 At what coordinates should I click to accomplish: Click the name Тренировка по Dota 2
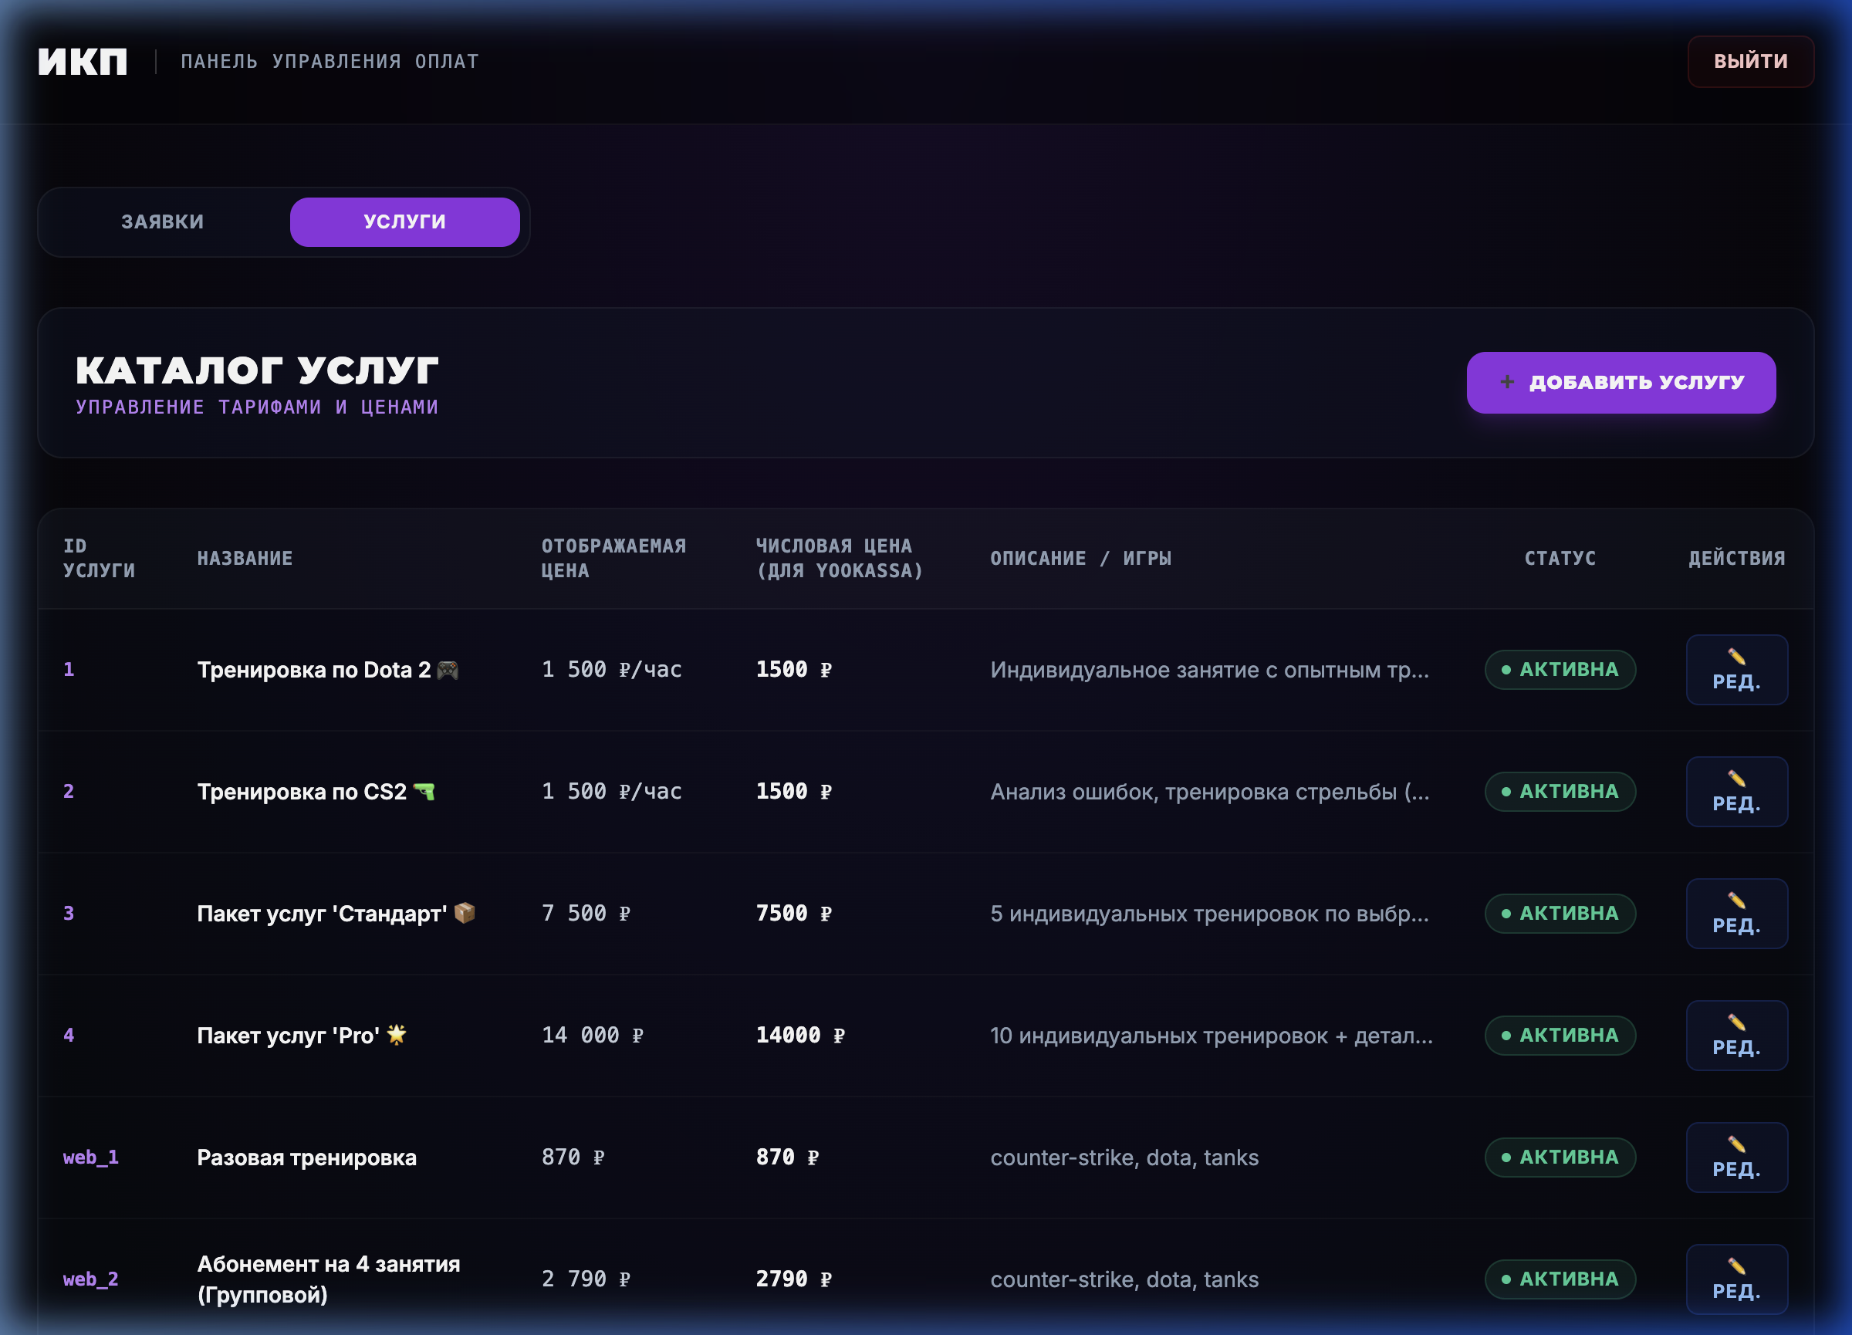point(314,670)
